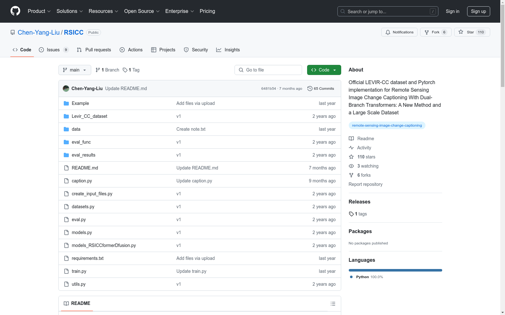Image resolution: width=505 pixels, height=315 pixels.
Task: Switch to the Issues tab
Action: [x=53, y=50]
